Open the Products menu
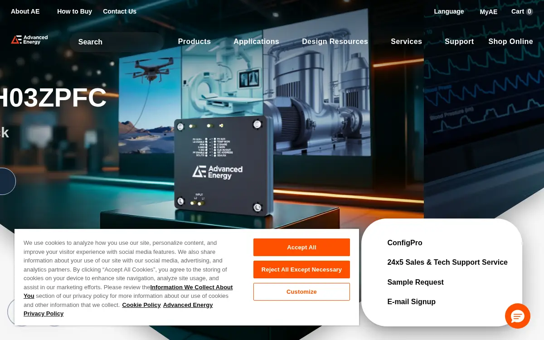This screenshot has width=544, height=340. coord(194,42)
